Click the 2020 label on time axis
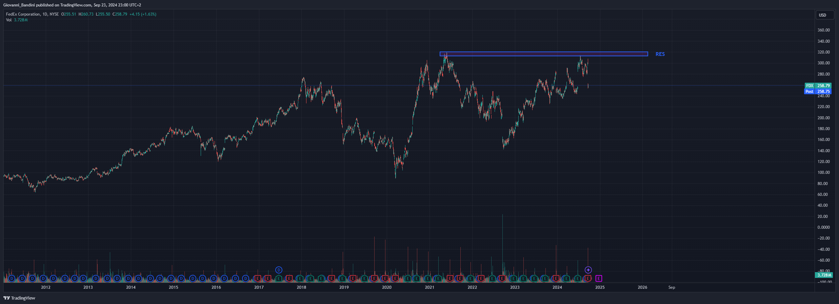Screen dimensions: 839x304 point(387,287)
